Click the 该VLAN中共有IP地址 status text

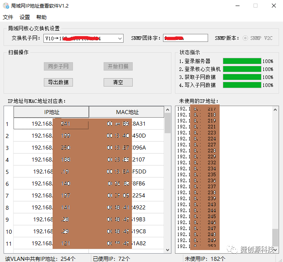tap(40, 259)
